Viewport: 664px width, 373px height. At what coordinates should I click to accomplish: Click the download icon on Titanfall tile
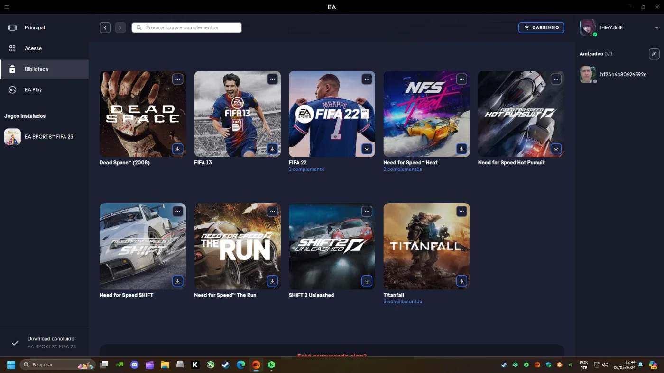pyautogui.click(x=461, y=281)
